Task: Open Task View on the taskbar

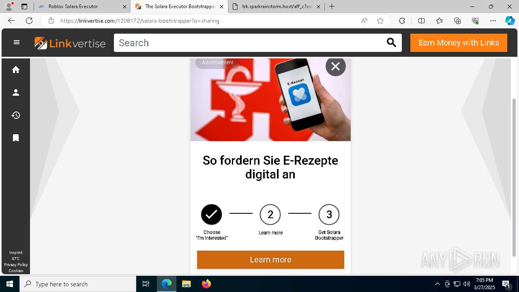Action: coord(146,284)
